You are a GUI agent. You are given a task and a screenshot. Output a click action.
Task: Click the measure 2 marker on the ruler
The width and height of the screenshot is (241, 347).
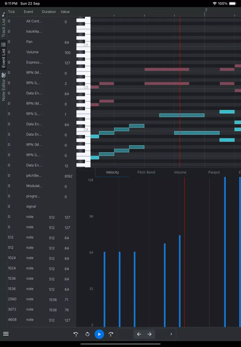tap(206, 10)
